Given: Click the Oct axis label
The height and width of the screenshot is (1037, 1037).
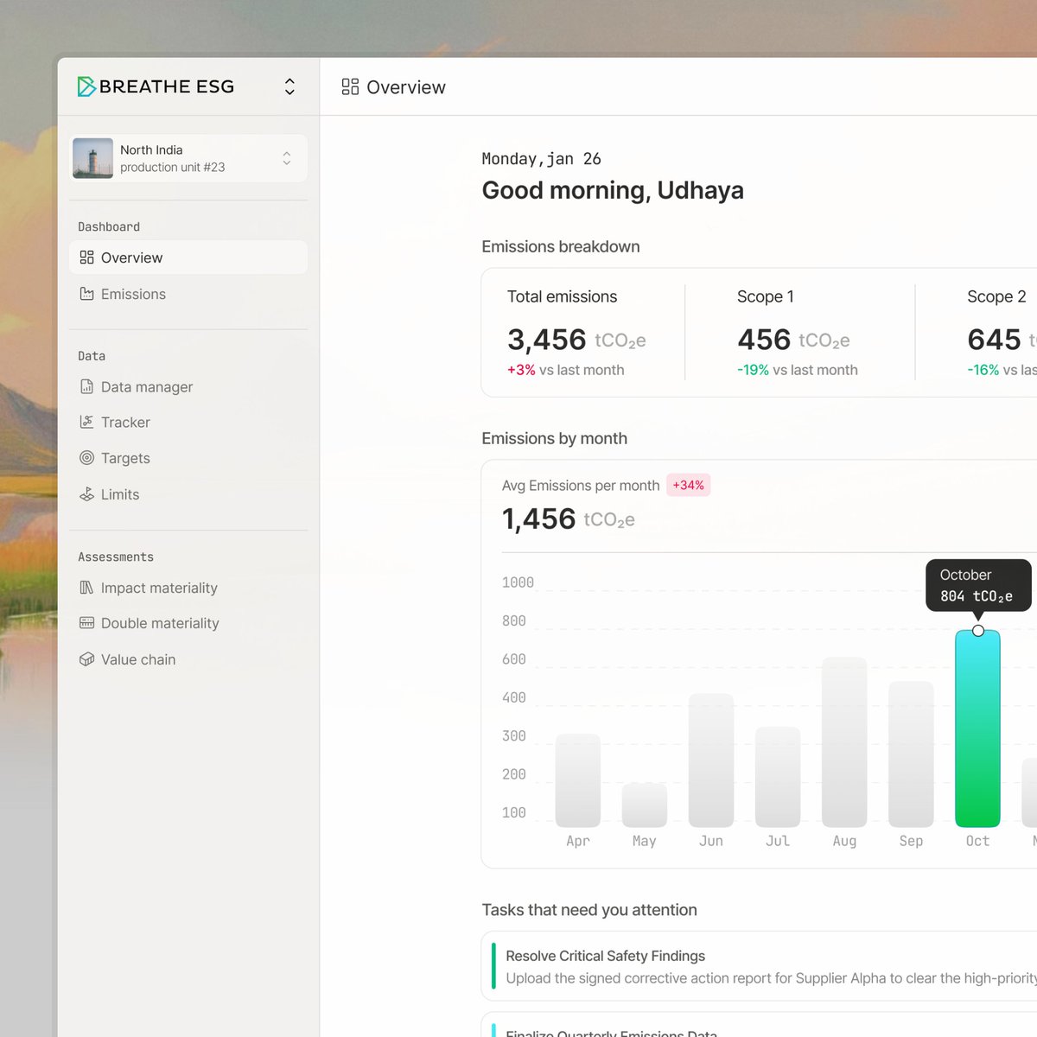Looking at the screenshot, I should (x=977, y=841).
